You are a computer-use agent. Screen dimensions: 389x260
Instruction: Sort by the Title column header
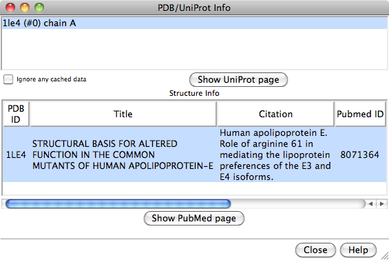coord(123,114)
